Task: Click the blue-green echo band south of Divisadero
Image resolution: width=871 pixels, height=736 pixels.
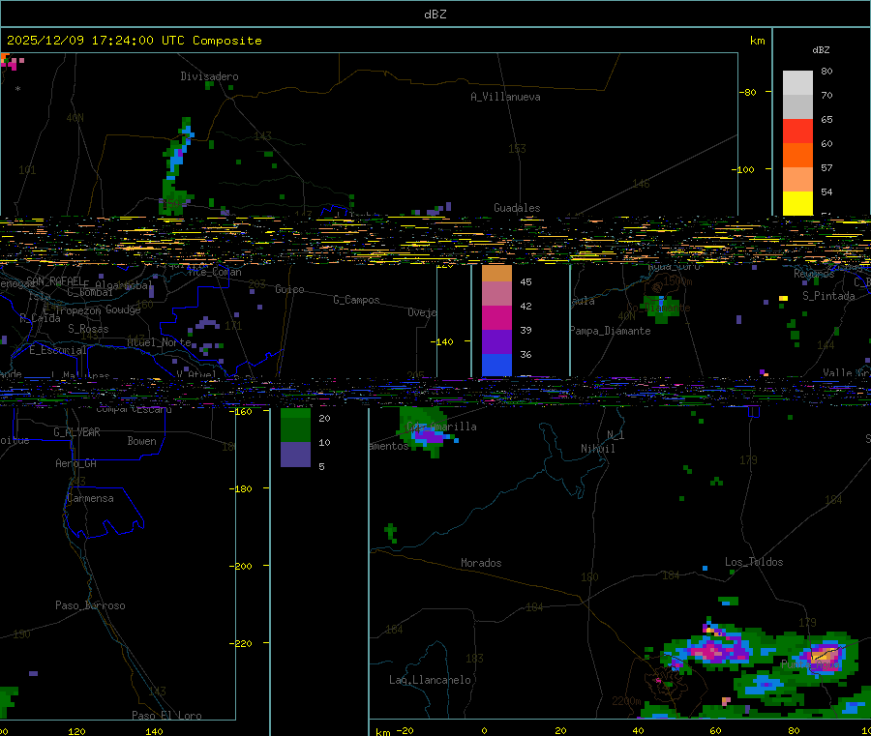Action: [176, 166]
